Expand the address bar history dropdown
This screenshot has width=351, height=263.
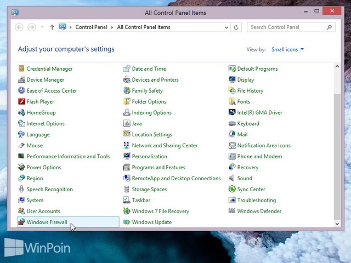coord(227,27)
